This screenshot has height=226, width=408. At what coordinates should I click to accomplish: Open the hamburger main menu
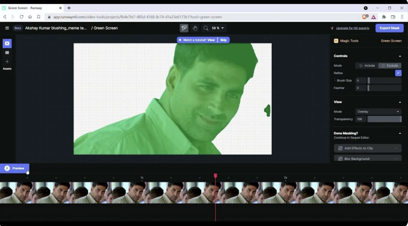pyautogui.click(x=7, y=28)
